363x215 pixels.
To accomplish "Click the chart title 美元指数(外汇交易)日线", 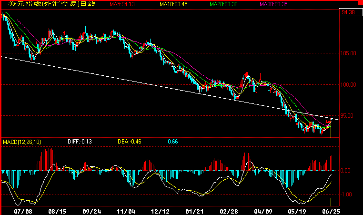I will tap(52, 4).
